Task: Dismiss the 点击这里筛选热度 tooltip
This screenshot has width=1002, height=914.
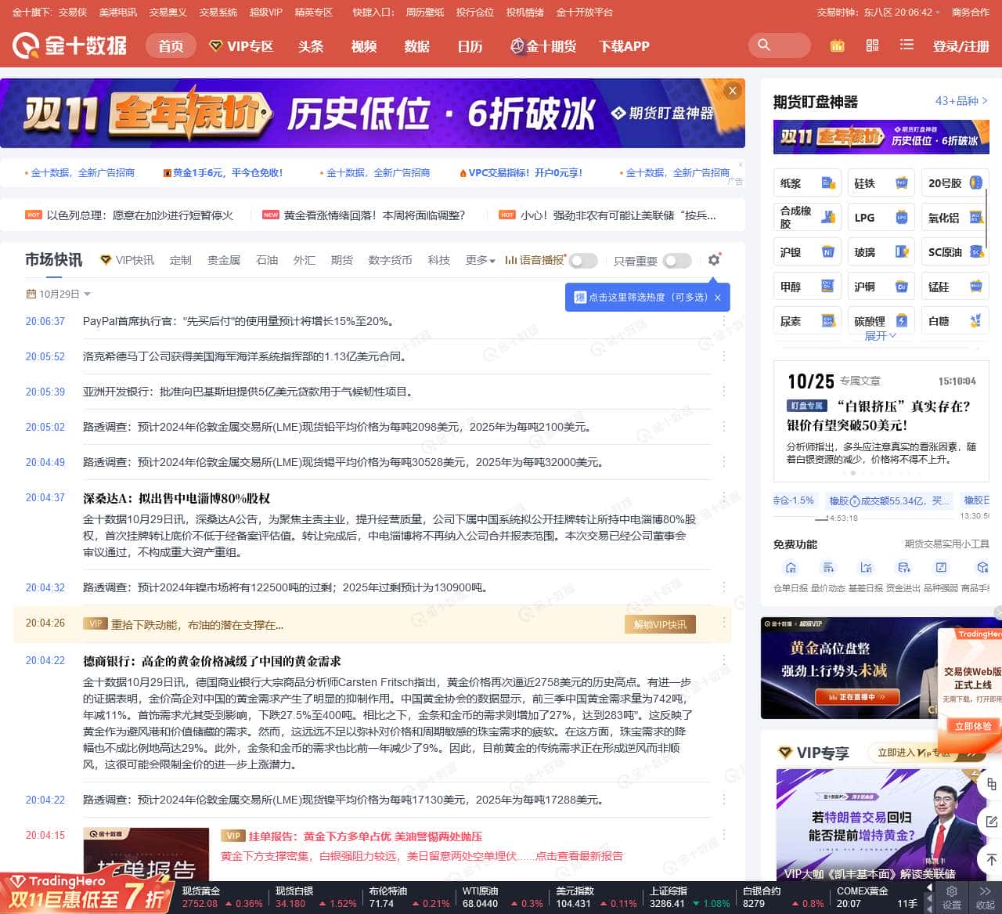Action: (x=717, y=298)
